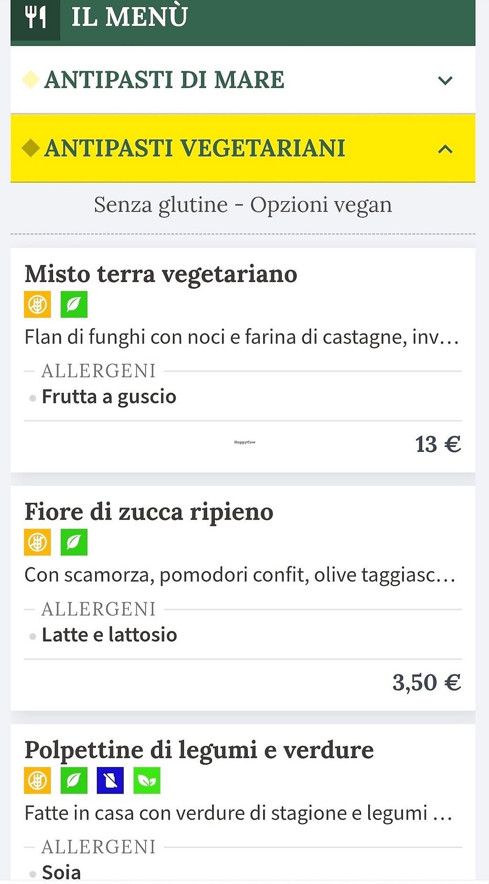
Task: Click gluten-free icon under Polpettine di legumi
Action: point(37,780)
